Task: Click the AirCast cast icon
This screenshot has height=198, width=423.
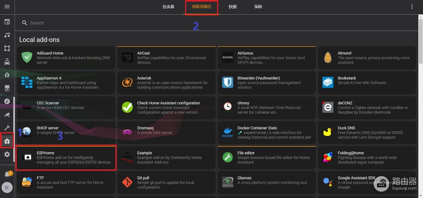Action: [127, 58]
